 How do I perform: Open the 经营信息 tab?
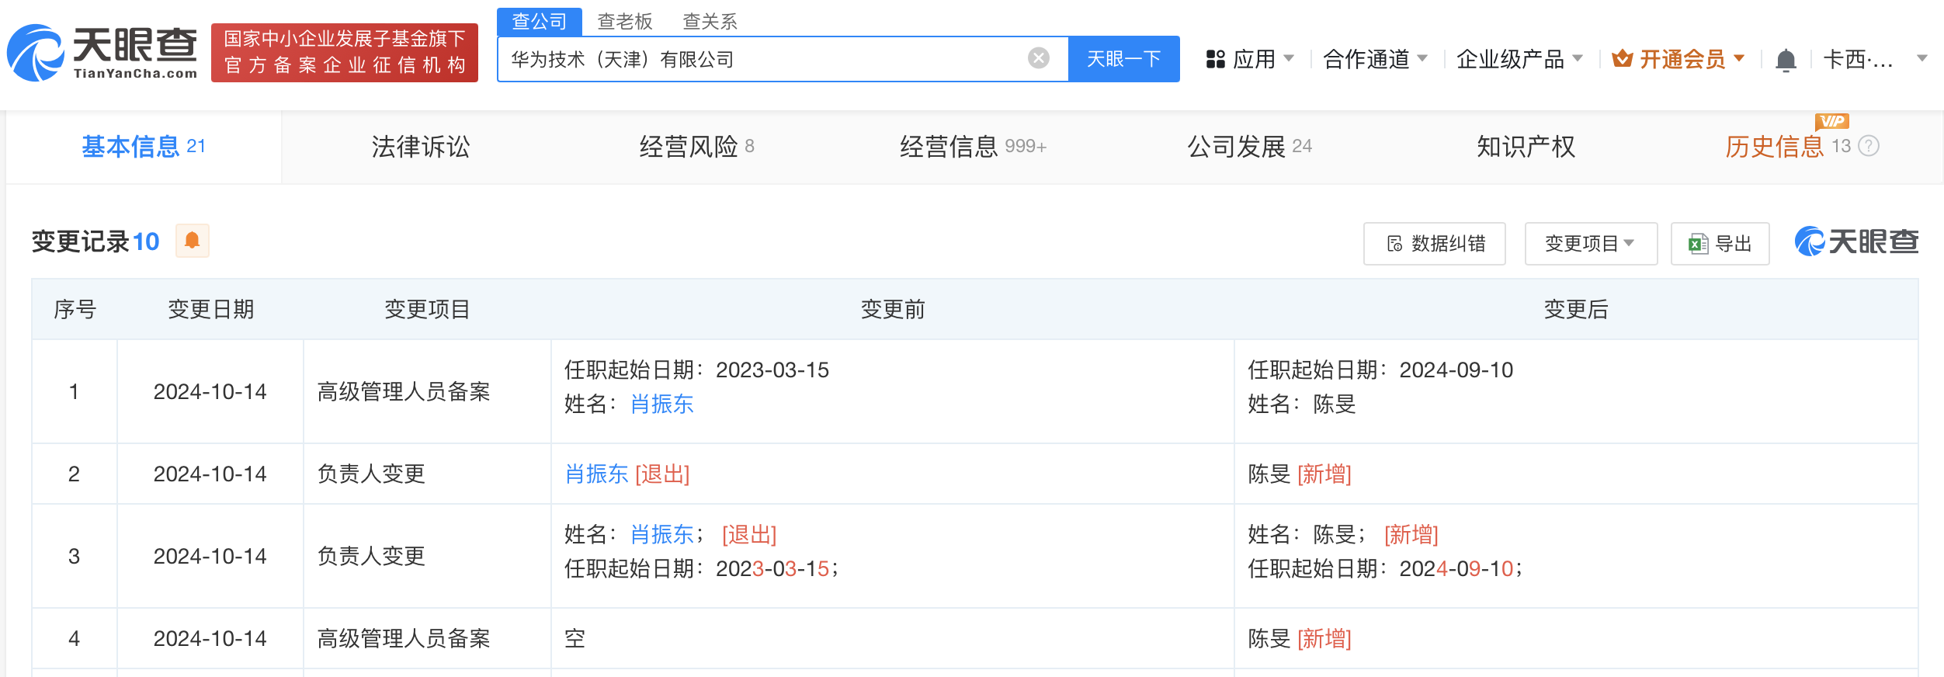[x=973, y=147]
